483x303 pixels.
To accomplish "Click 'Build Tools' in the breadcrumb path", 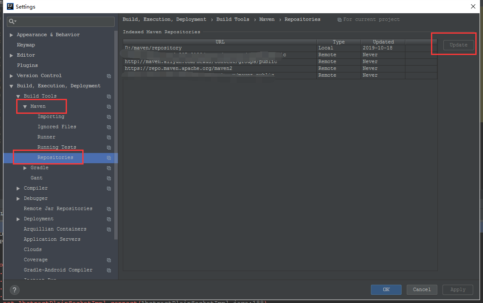I will coord(233,19).
